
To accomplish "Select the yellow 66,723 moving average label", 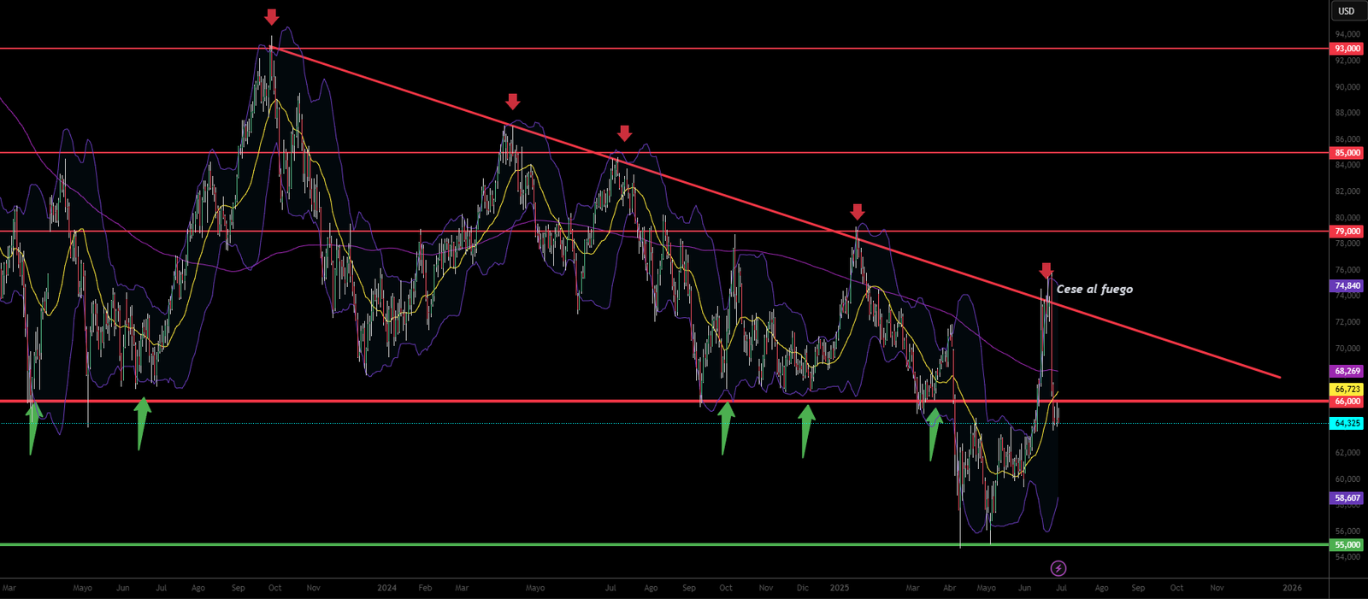I will pos(1347,390).
